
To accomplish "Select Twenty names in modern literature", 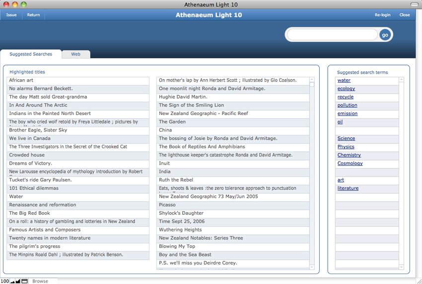I will pos(78,238).
